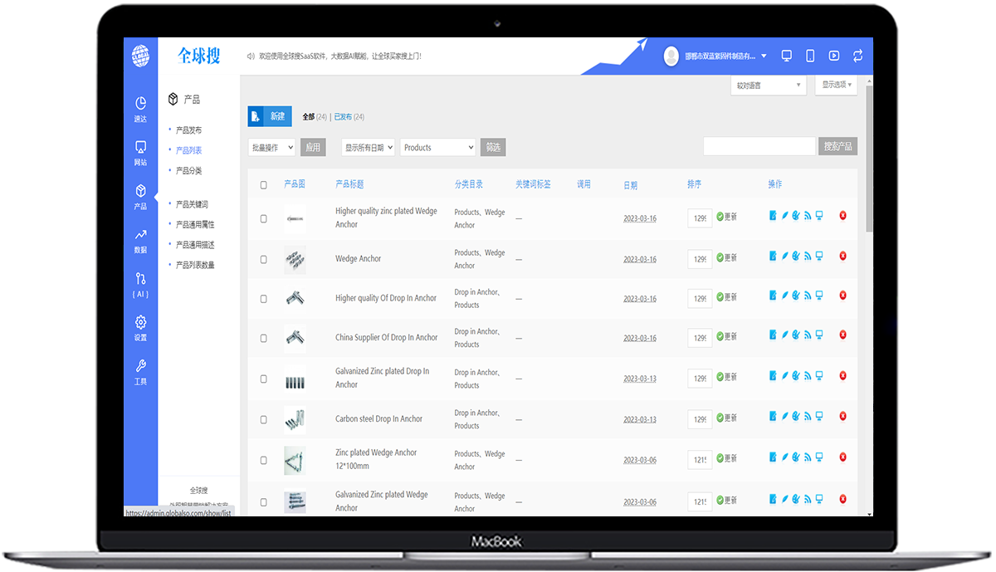Click the user avatar in the header
This screenshot has width=996, height=572.
(x=671, y=56)
